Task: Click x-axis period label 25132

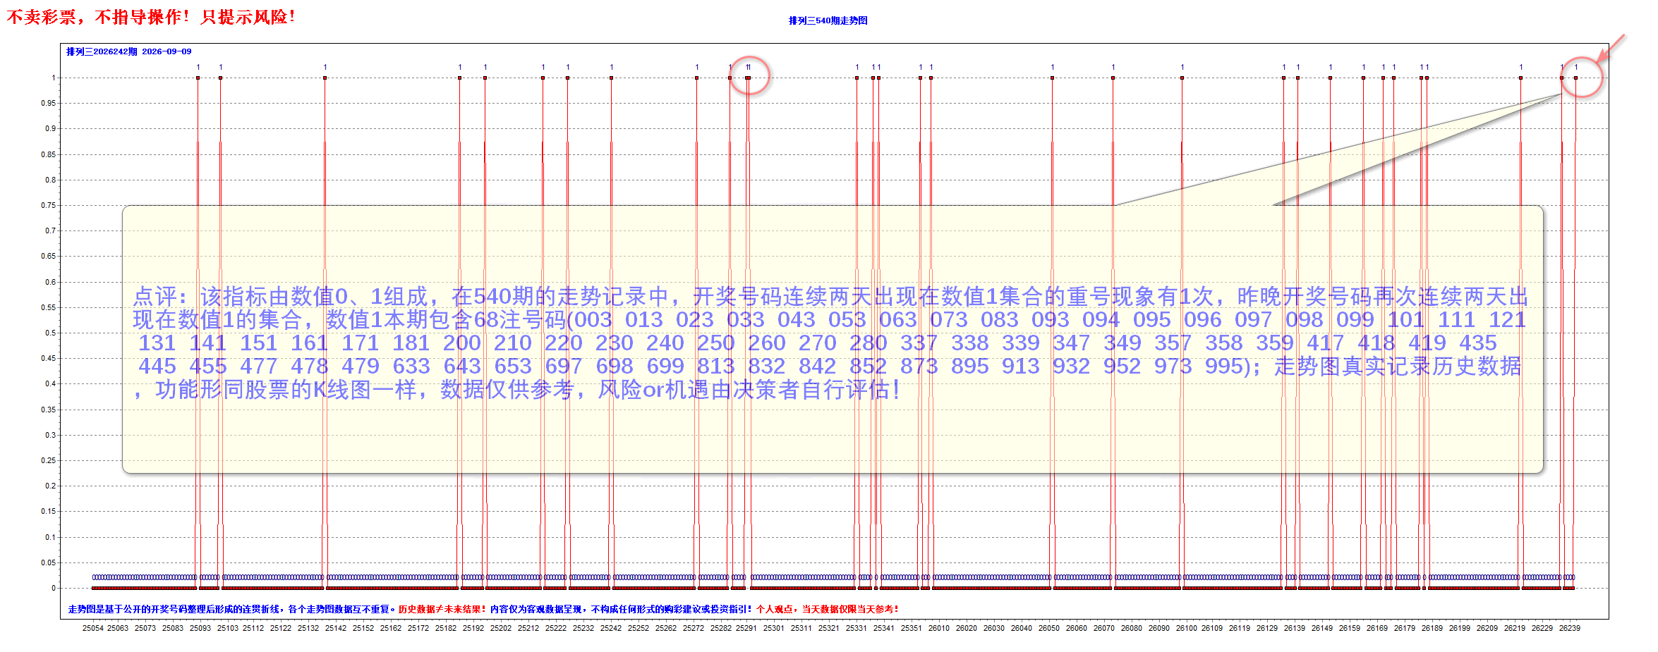Action: (308, 628)
